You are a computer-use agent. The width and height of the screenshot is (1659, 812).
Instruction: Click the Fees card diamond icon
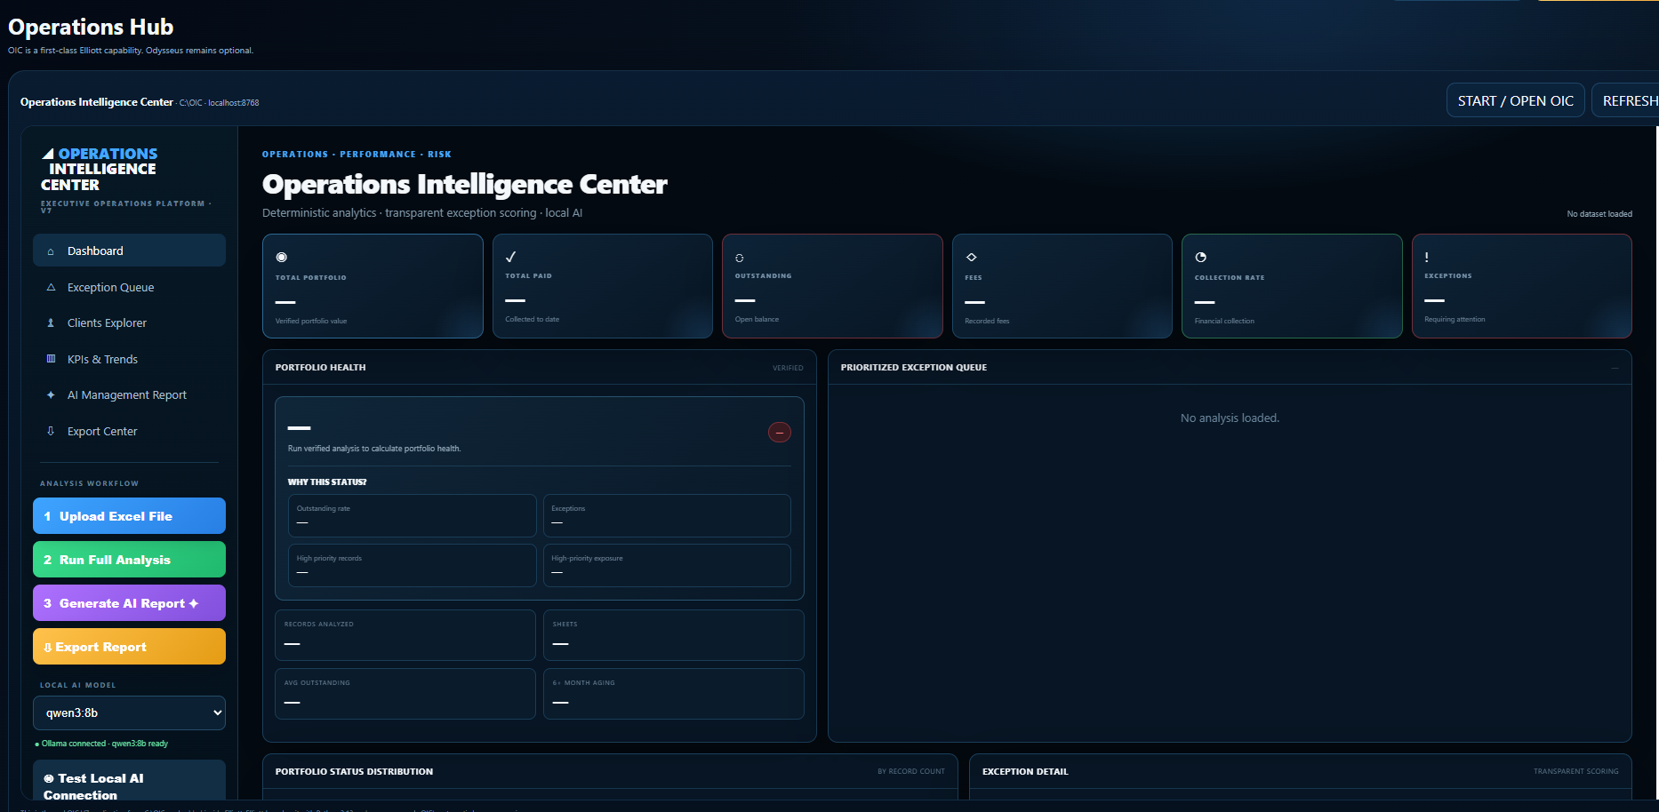coord(971,257)
